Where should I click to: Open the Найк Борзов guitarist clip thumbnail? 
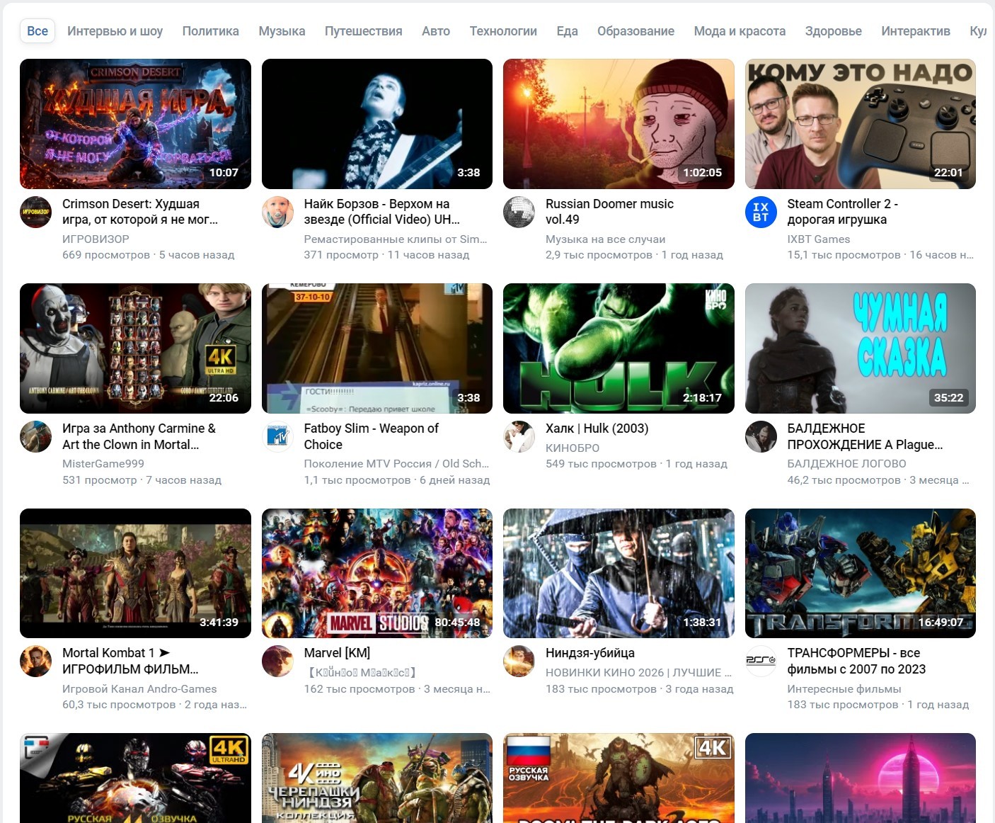(x=377, y=124)
